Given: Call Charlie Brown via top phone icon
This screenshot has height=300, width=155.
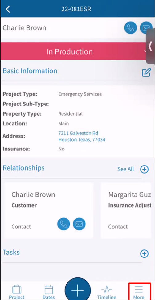Looking at the screenshot, I should click(x=131, y=28).
